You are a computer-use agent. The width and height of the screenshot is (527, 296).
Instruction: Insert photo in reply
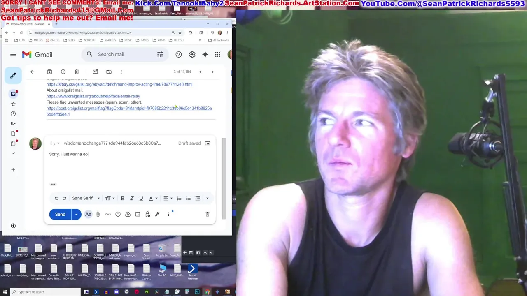[x=138, y=214]
